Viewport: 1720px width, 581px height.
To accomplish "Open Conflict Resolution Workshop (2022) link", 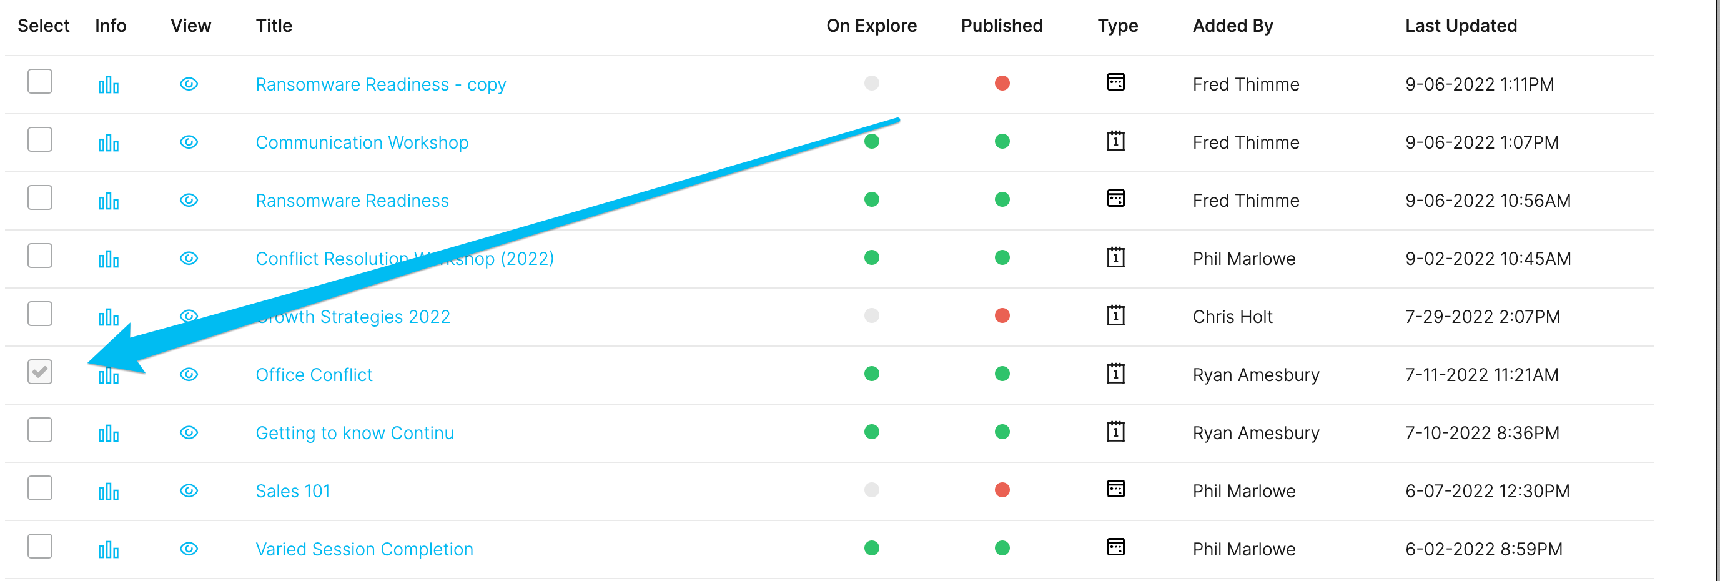I will pyautogui.click(x=405, y=259).
